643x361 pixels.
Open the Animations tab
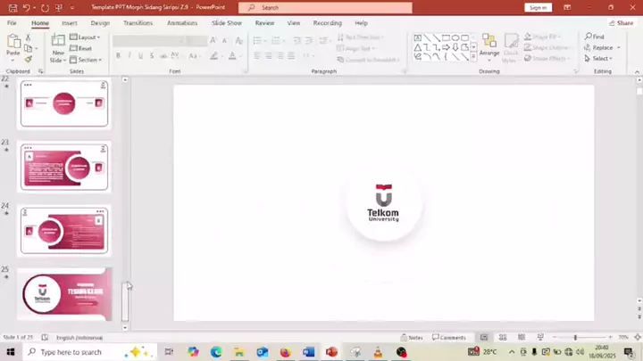point(182,23)
